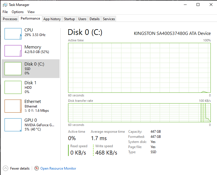217x175 pixels.
Task: Switch to the Details tab
Action: (94, 19)
